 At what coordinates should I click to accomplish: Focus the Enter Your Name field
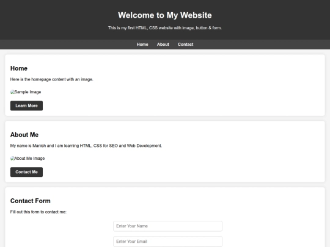[167, 226]
